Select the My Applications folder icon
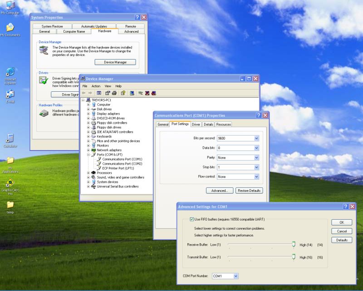Image resolution: width=363 pixels, height=291 pixels. pos(10,165)
